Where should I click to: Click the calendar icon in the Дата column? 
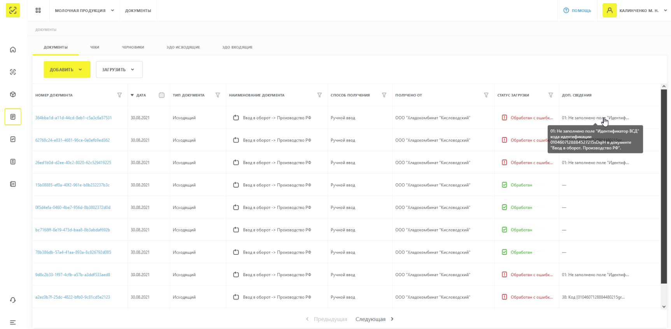161,95
